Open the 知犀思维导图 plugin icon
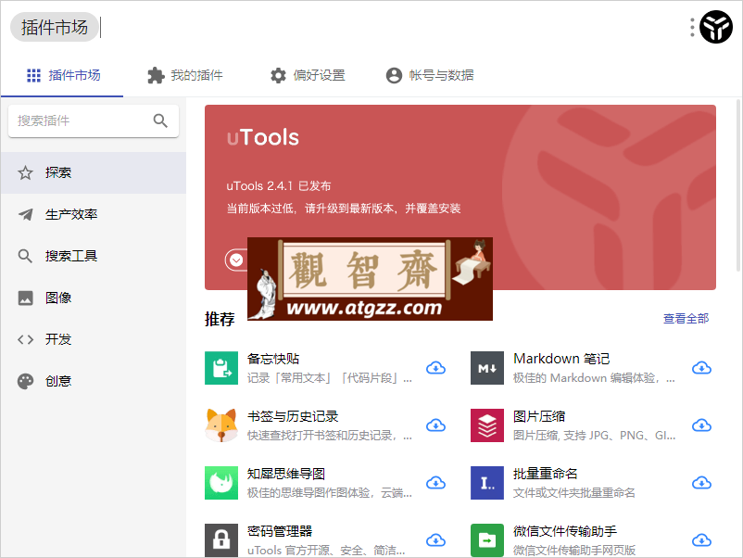 pyautogui.click(x=221, y=483)
